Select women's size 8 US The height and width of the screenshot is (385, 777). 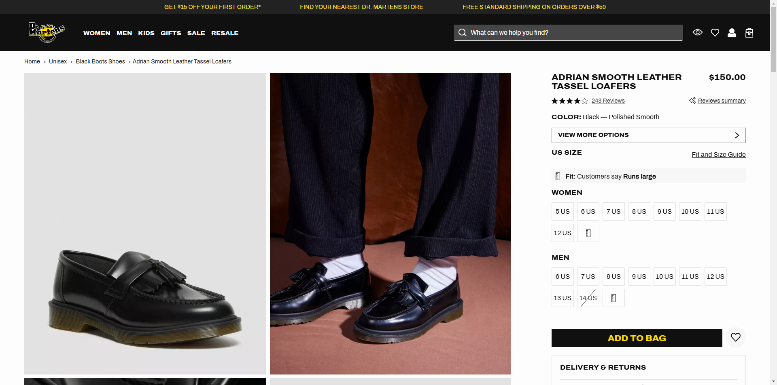click(x=639, y=212)
